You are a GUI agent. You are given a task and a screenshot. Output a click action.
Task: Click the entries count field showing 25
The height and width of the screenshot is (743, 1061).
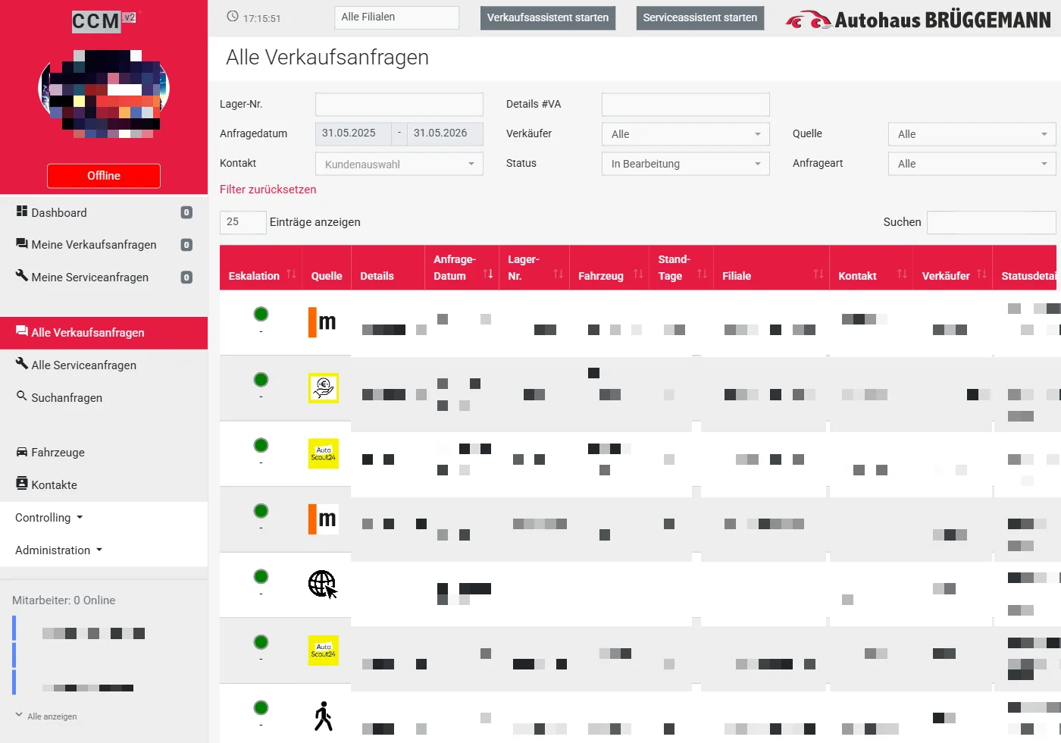pyautogui.click(x=243, y=222)
